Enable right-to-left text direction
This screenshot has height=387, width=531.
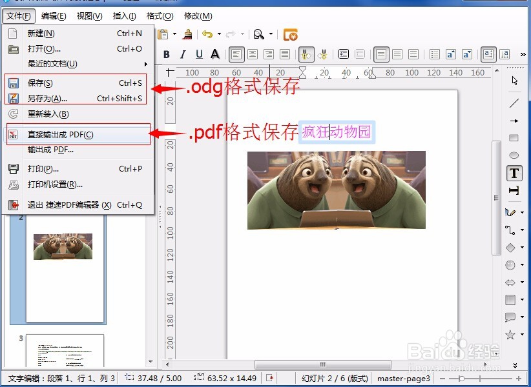(323, 54)
